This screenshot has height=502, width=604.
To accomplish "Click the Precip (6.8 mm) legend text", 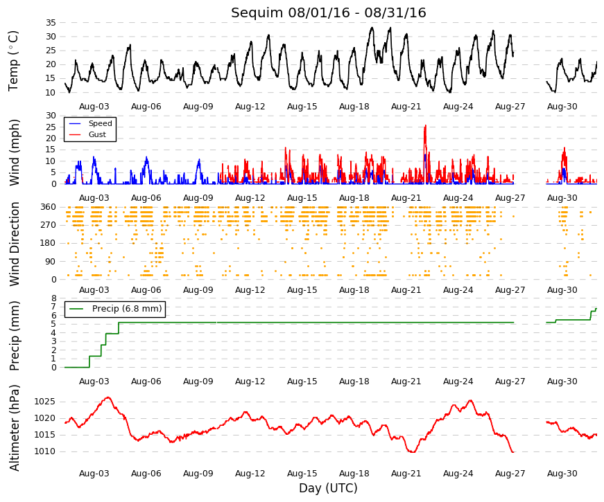I will (x=127, y=309).
